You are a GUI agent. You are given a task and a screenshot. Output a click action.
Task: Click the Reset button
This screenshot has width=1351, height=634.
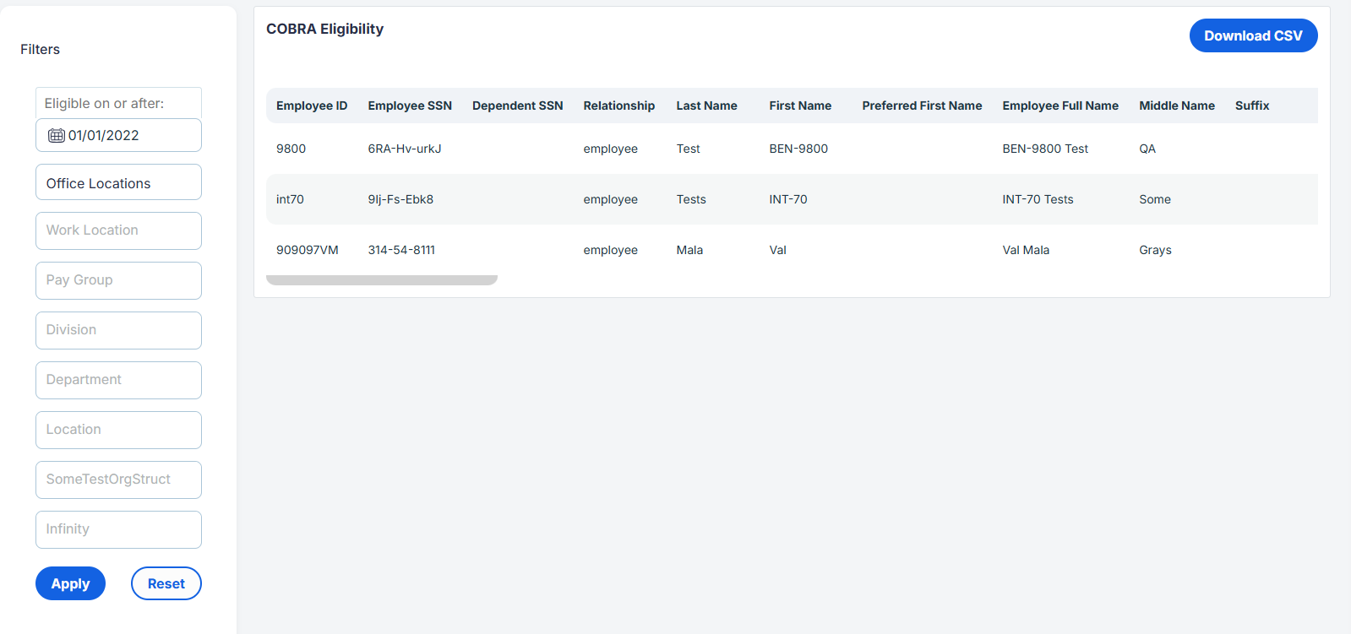(x=166, y=583)
